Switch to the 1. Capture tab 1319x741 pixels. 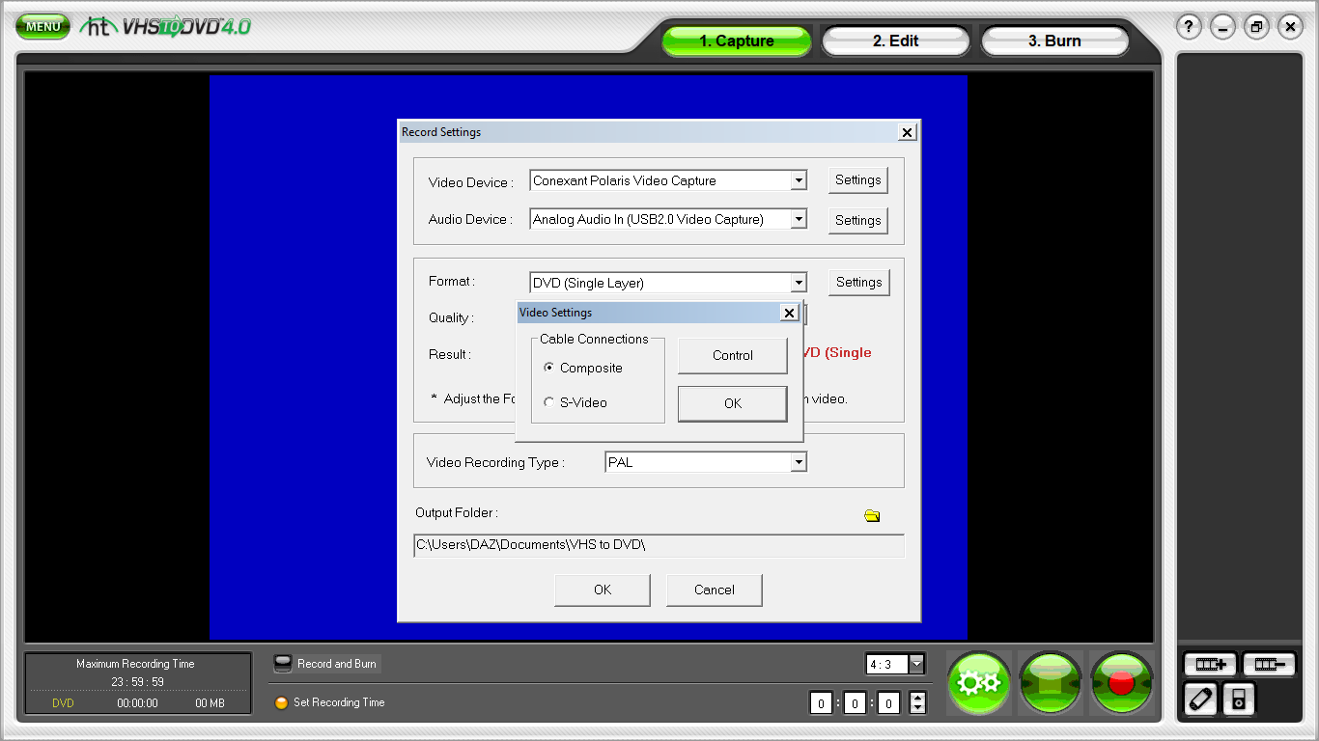[737, 41]
